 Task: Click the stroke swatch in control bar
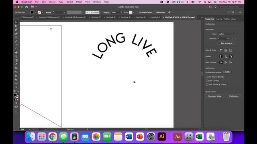(39, 12)
